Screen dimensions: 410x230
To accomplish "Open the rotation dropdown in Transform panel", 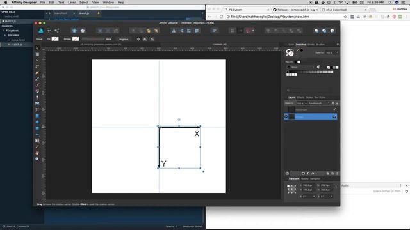I will (314, 196).
